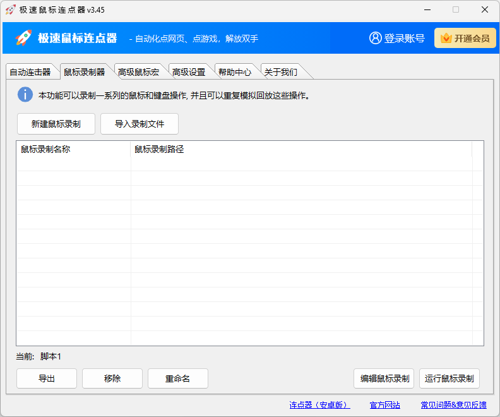The height and width of the screenshot is (417, 500).
Task: Open the 连点器（安卓版） link
Action: point(319,405)
